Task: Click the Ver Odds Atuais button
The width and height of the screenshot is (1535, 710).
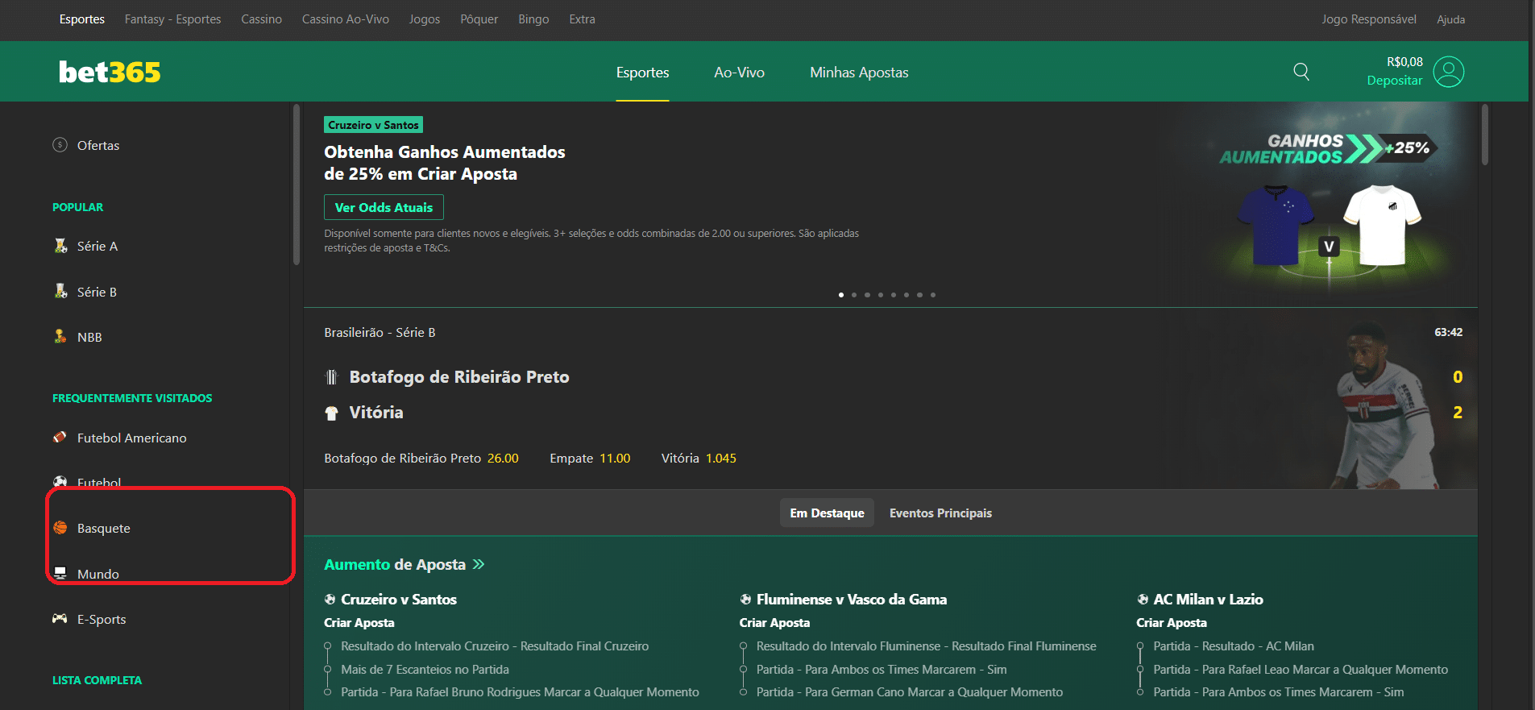Action: click(384, 207)
